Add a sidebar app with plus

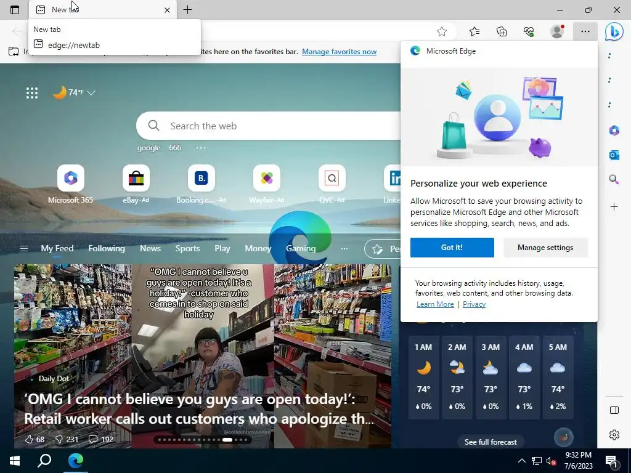[614, 207]
